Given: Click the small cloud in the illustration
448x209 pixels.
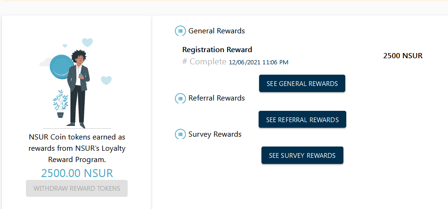Looking at the screenshot, I should click(46, 62).
